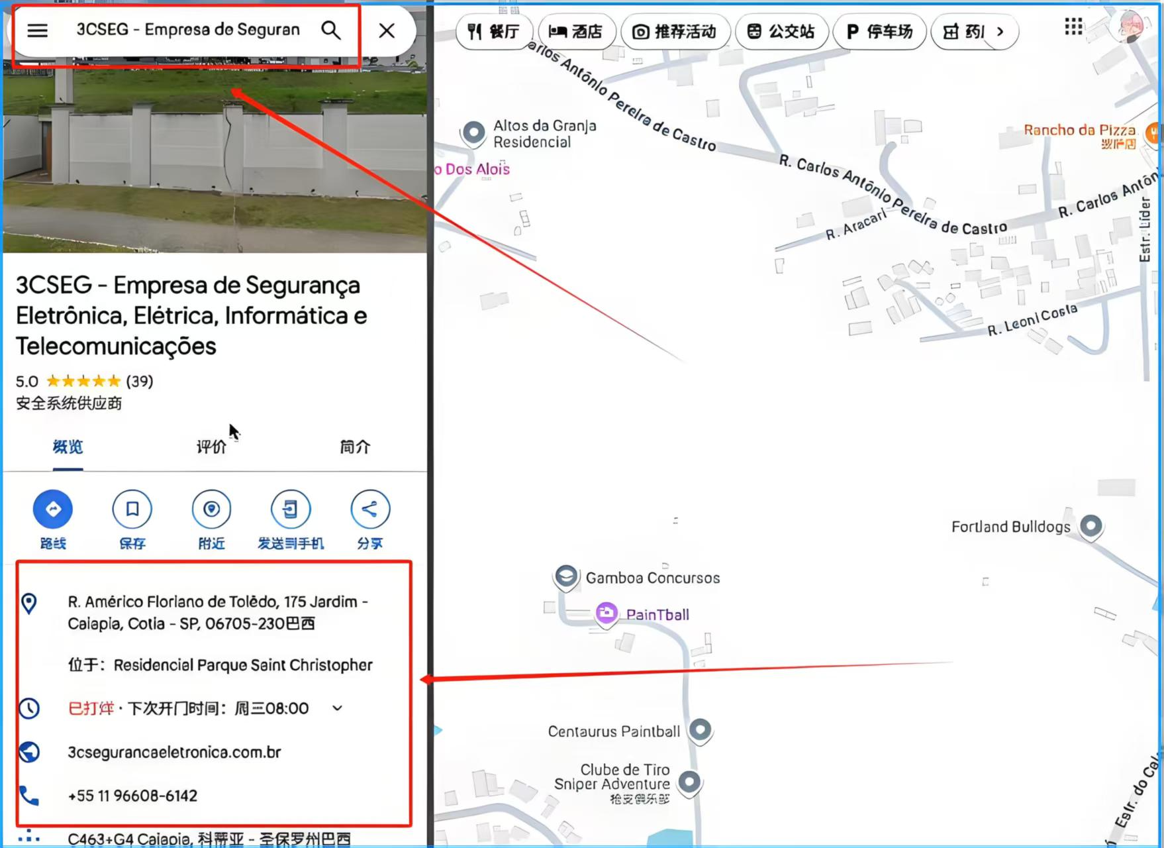This screenshot has width=1164, height=848.
Task: Open the place street view photo
Action: click(215, 156)
